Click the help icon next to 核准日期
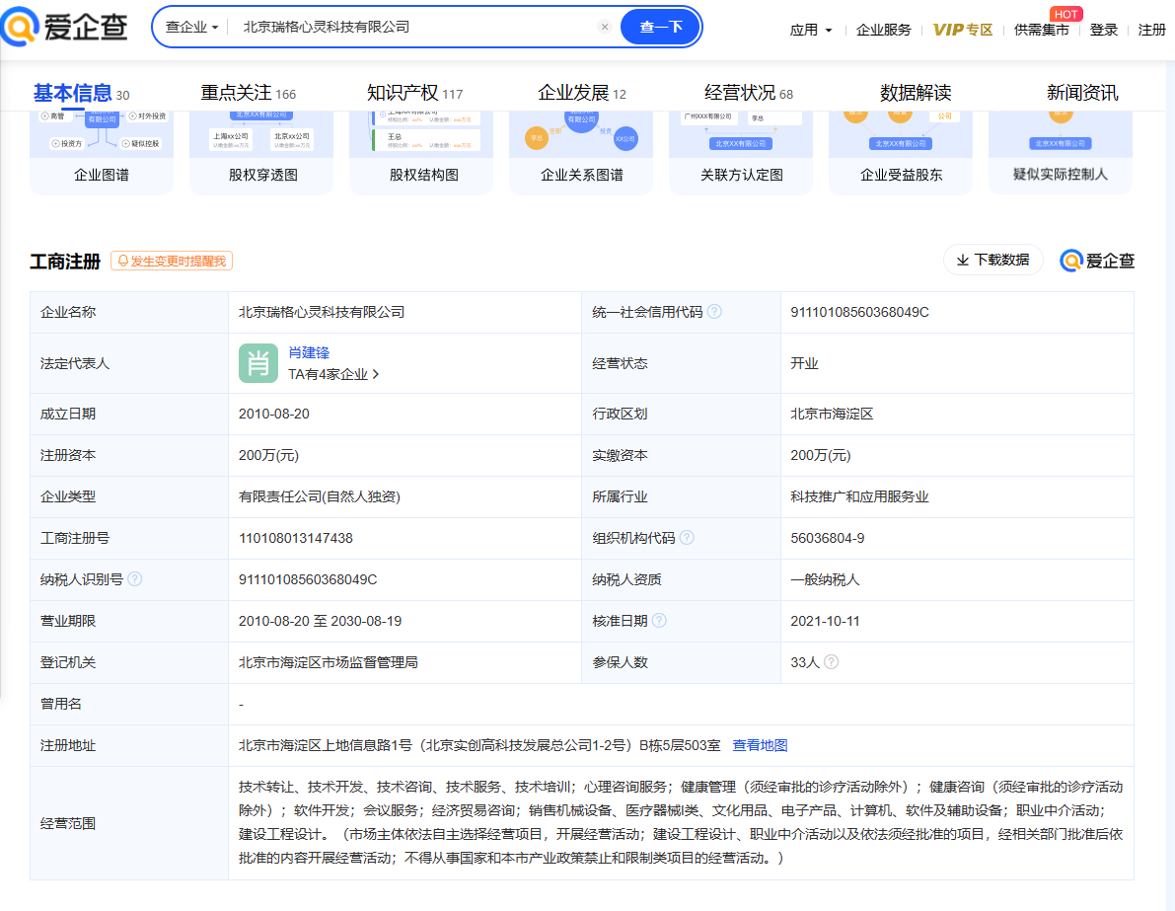Viewport: 1175px width, 911px height. point(659,620)
